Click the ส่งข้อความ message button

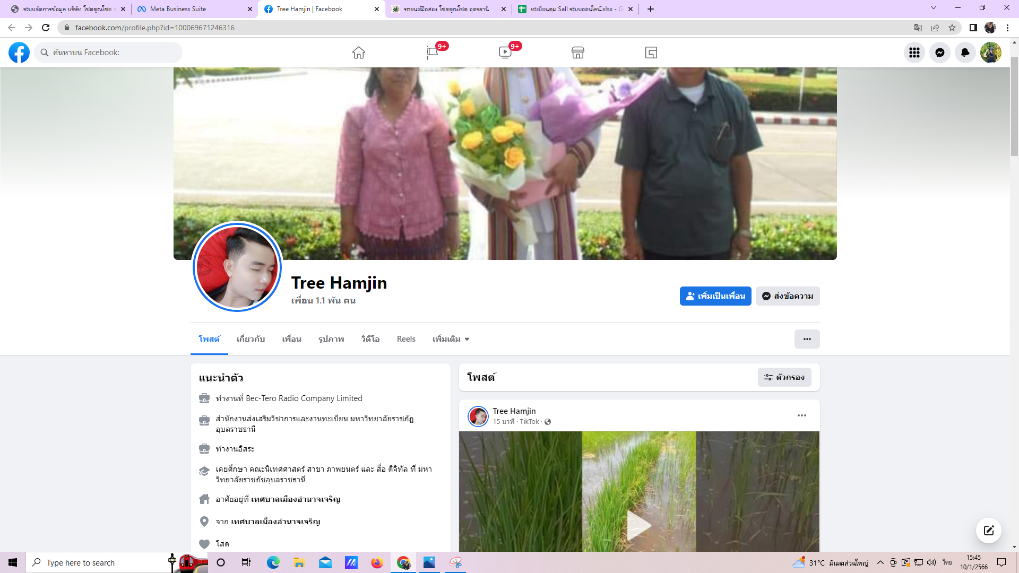788,296
